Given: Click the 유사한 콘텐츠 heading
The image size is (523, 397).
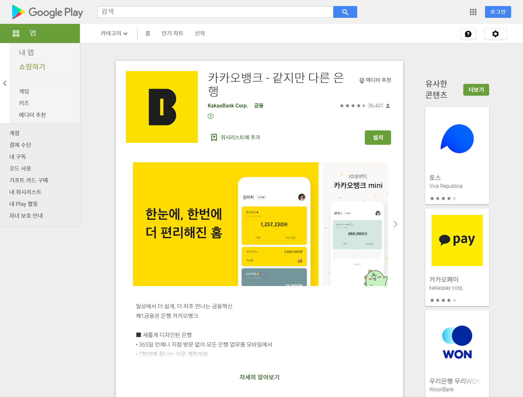Looking at the screenshot, I should [436, 89].
